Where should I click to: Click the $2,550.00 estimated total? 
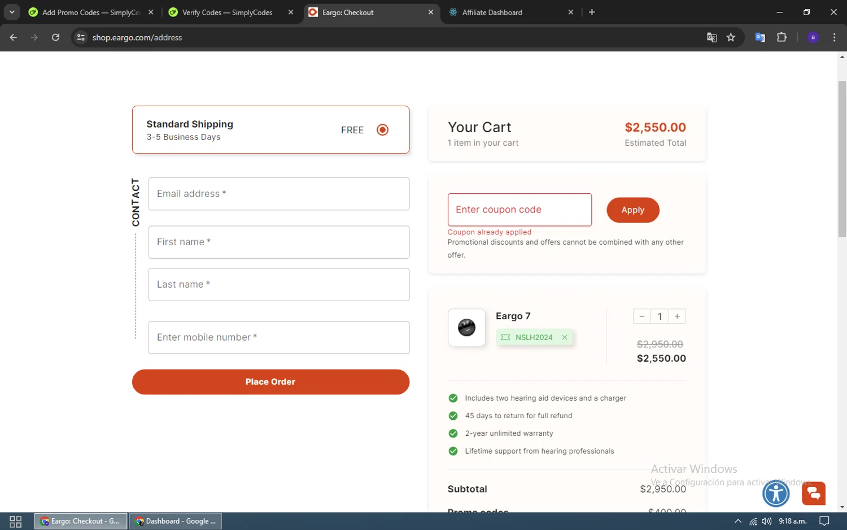point(655,128)
